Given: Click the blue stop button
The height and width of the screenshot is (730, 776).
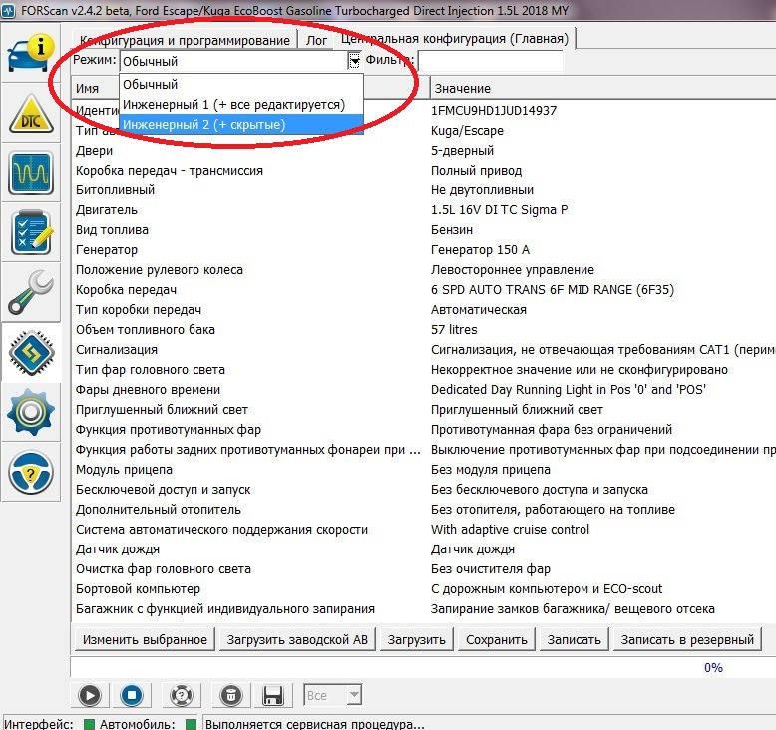Looking at the screenshot, I should coord(132,695).
